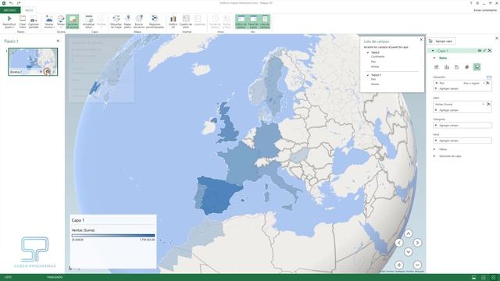Viewport: 500px width, 281px height.
Task: Click the Undo arrow in the title bar
Action: point(11,3)
